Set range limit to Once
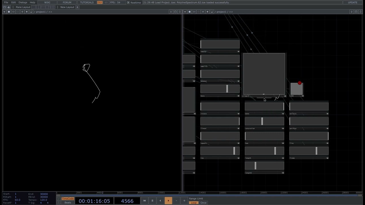The width and height of the screenshot is (365, 205). pyautogui.click(x=203, y=203)
